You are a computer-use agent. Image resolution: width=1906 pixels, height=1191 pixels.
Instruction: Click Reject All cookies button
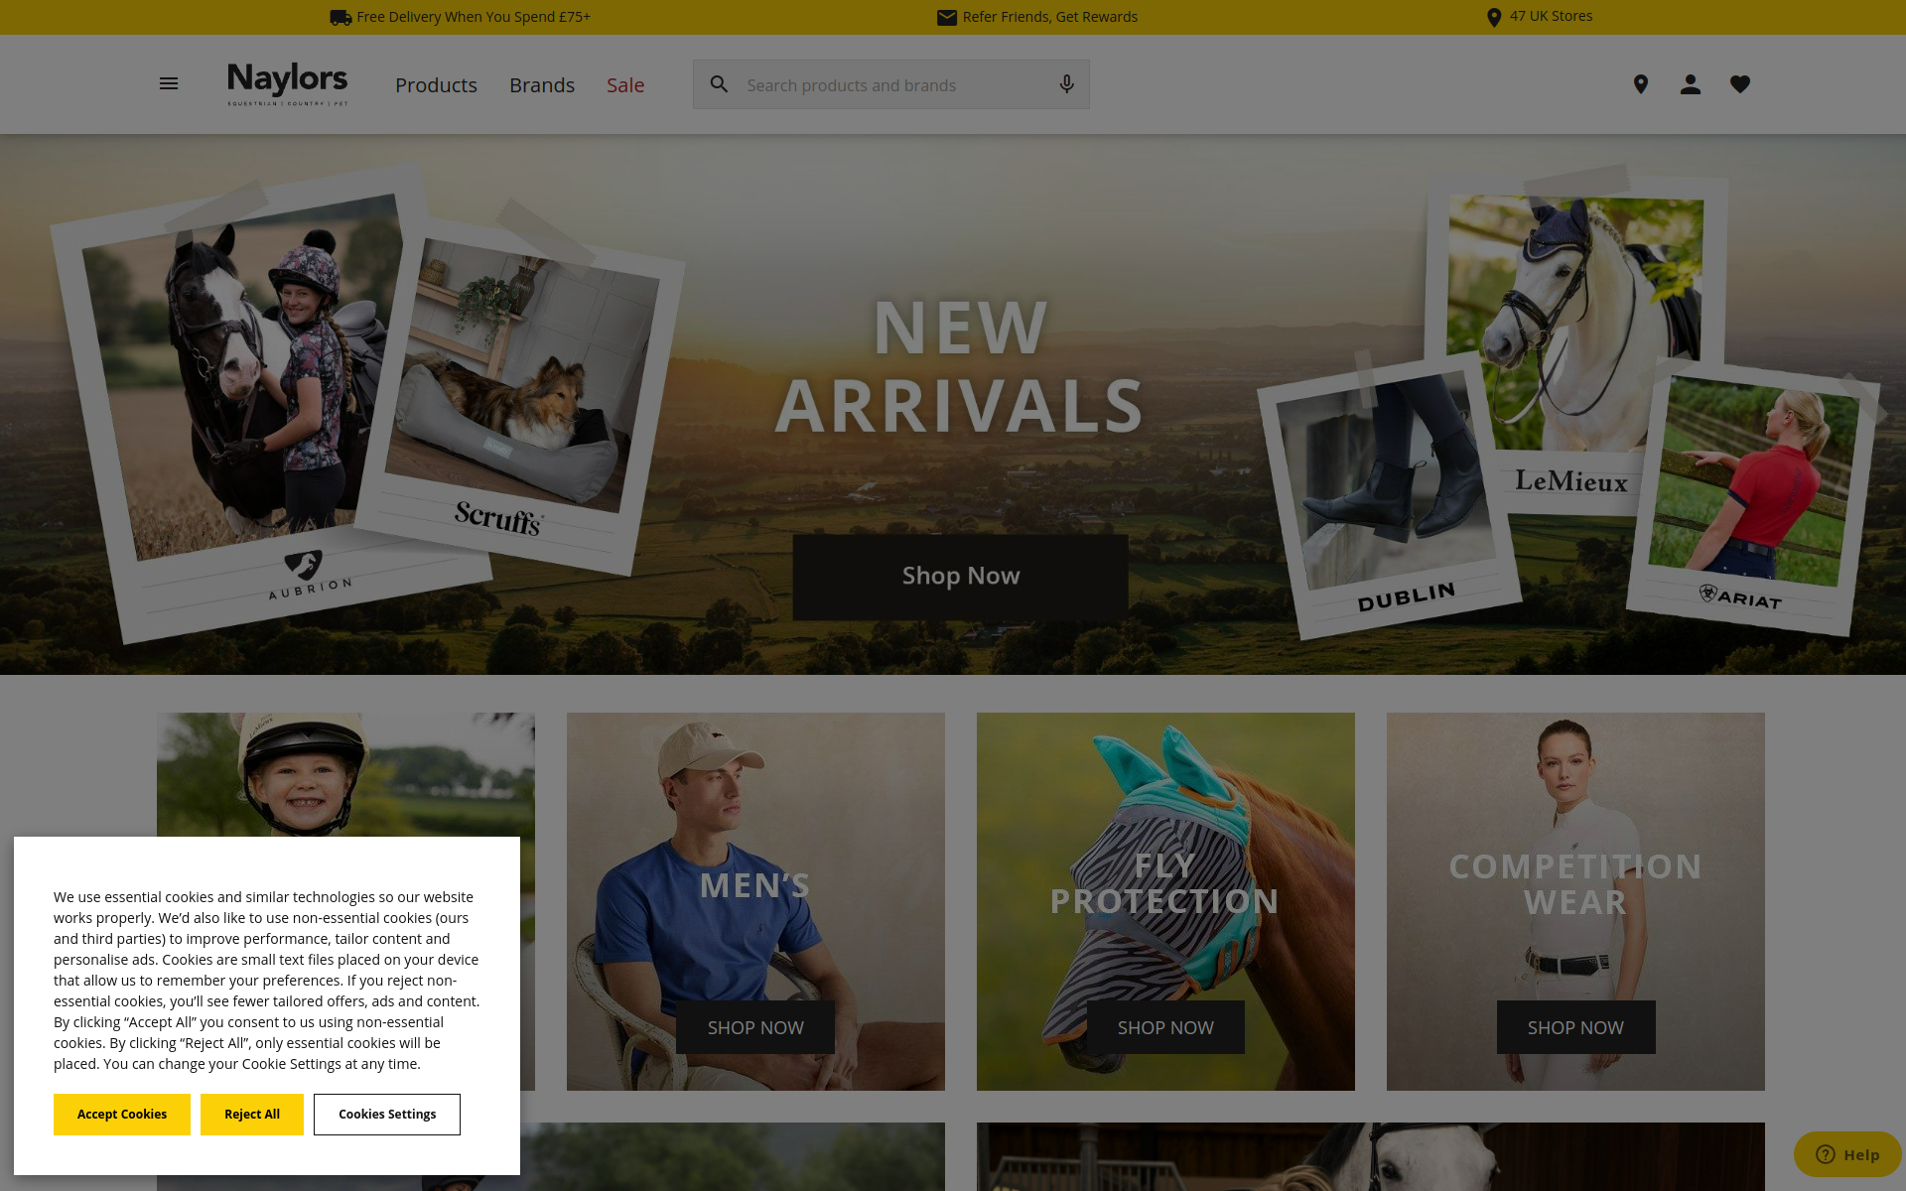pos(252,1115)
